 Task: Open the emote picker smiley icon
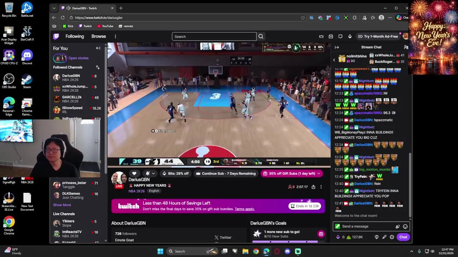(405, 226)
